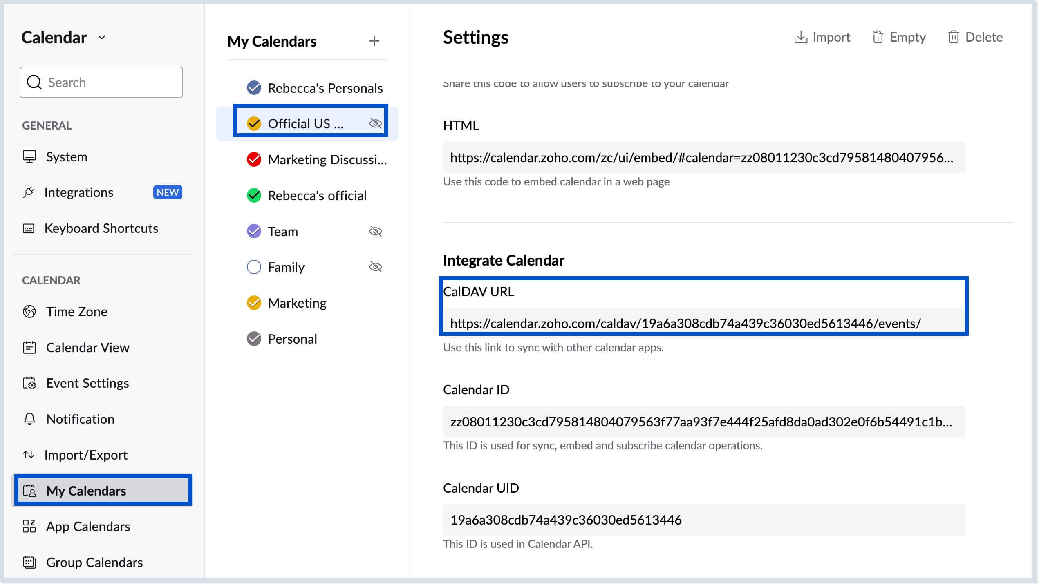The width and height of the screenshot is (1039, 585).
Task: Click red Marketing Discussion color circle
Action: click(254, 160)
